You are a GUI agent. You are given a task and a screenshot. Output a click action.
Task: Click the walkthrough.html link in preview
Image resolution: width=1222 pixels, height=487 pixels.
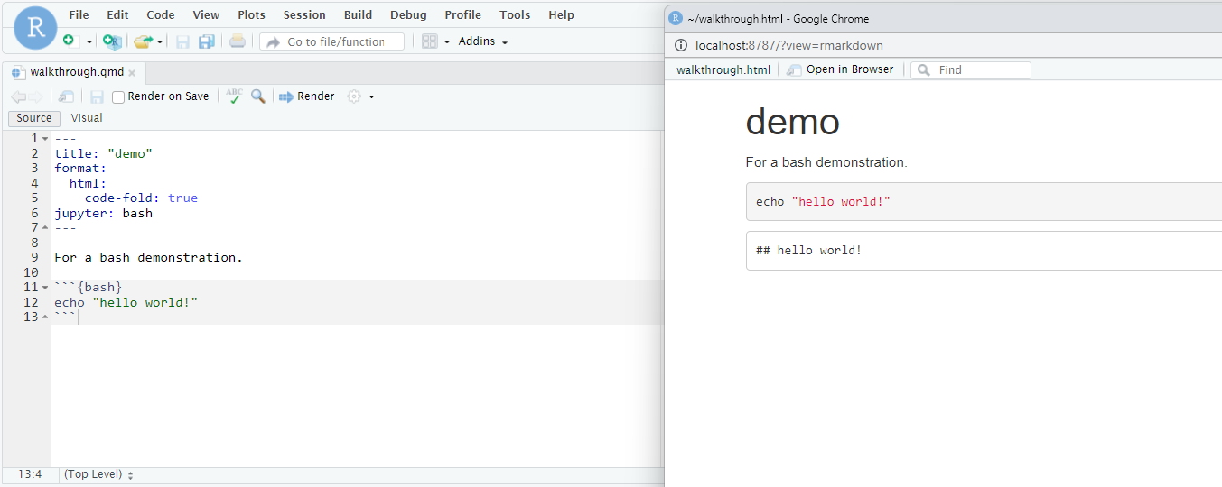pos(723,69)
